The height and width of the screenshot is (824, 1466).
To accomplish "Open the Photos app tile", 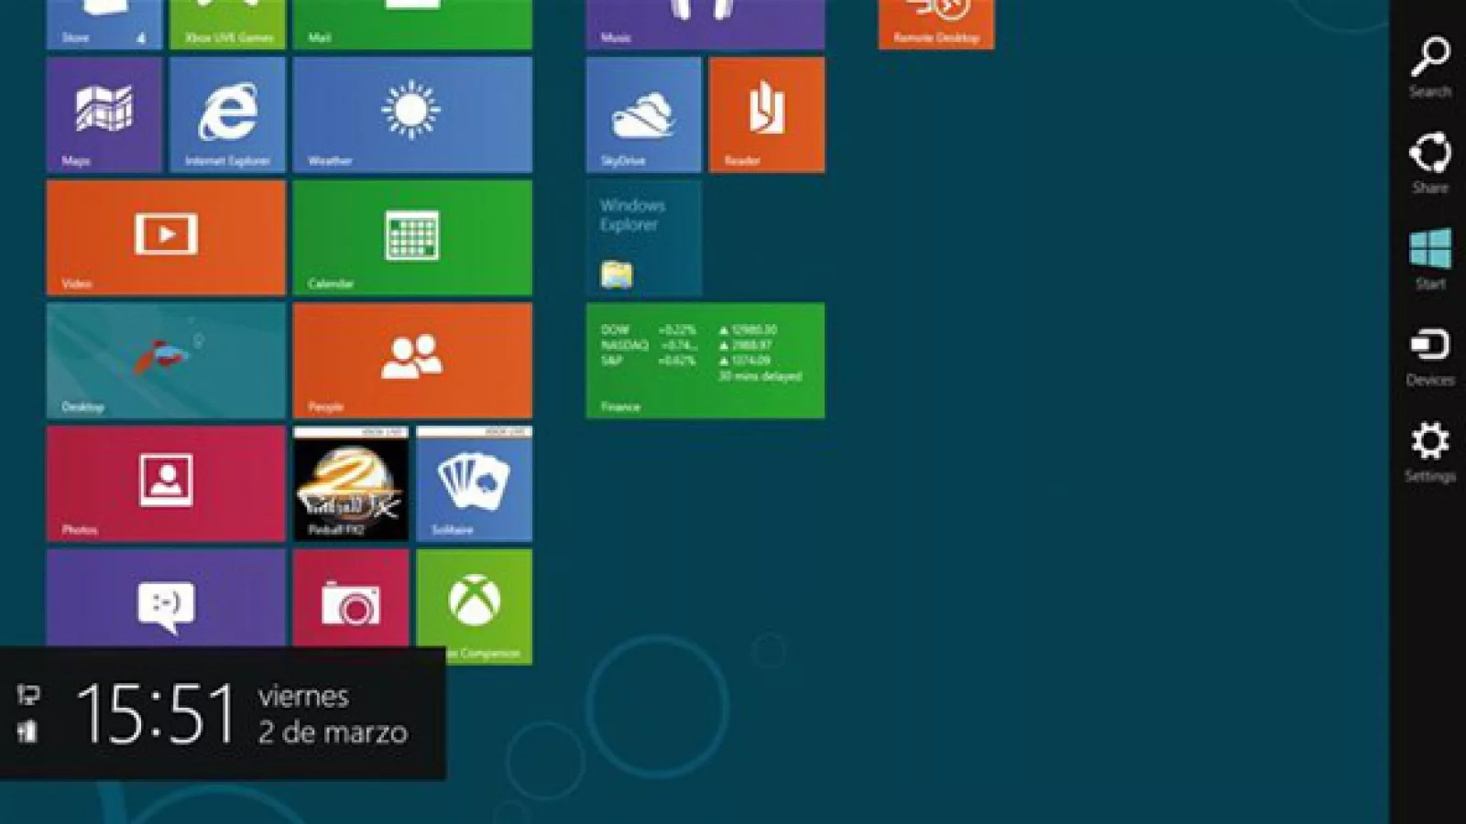I will [x=166, y=483].
